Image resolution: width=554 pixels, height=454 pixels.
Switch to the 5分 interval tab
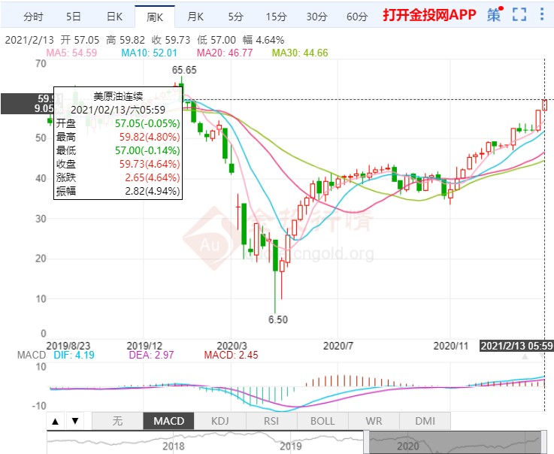click(236, 17)
